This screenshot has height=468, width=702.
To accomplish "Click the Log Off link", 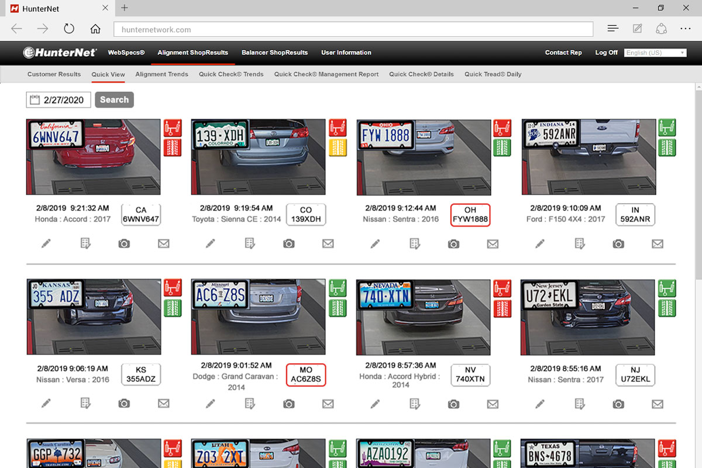I will [606, 53].
